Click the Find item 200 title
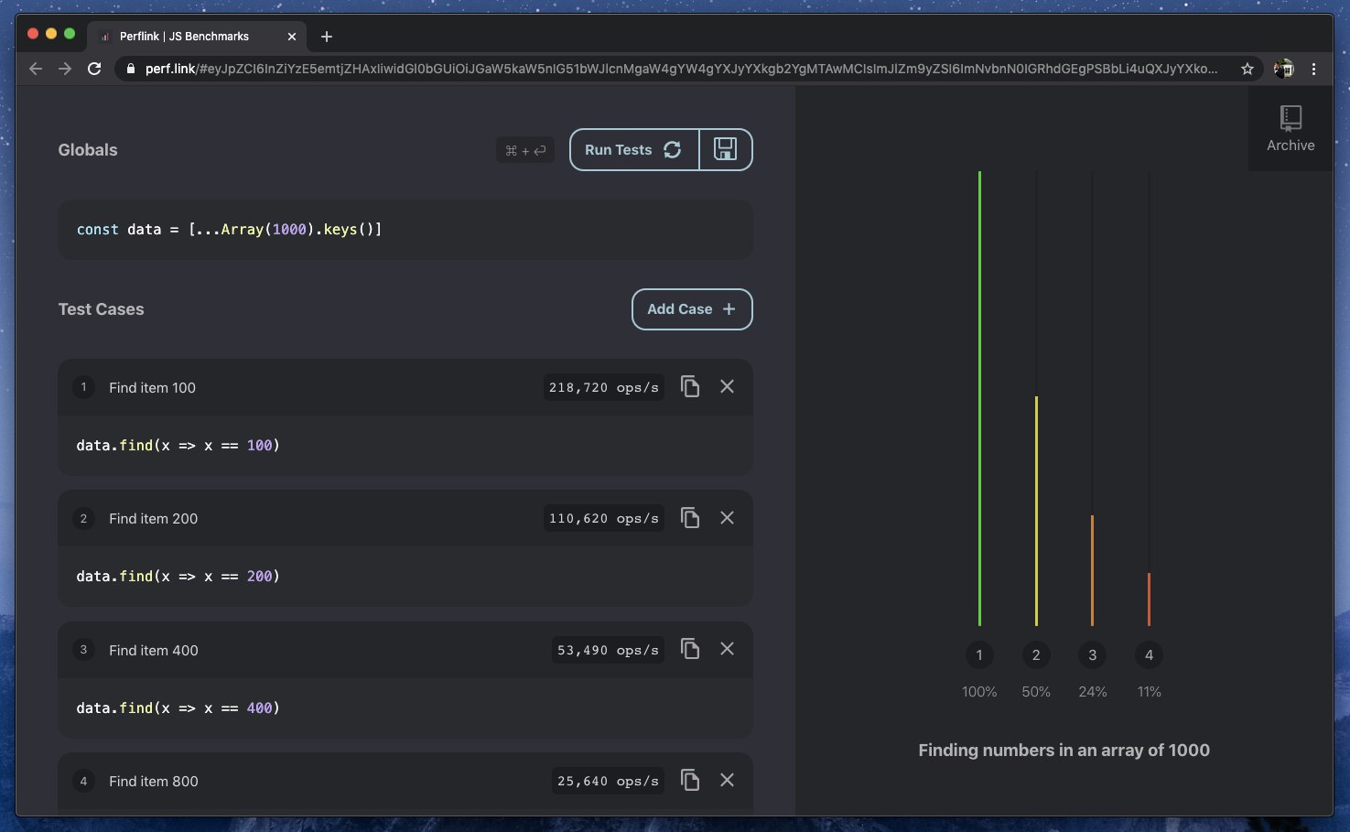1350x832 pixels. click(x=153, y=519)
